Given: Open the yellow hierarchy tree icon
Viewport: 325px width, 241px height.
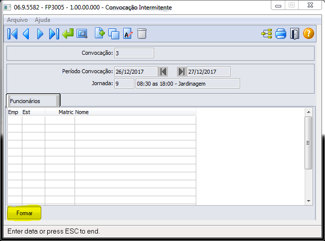Looking at the screenshot, I should click(x=267, y=34).
